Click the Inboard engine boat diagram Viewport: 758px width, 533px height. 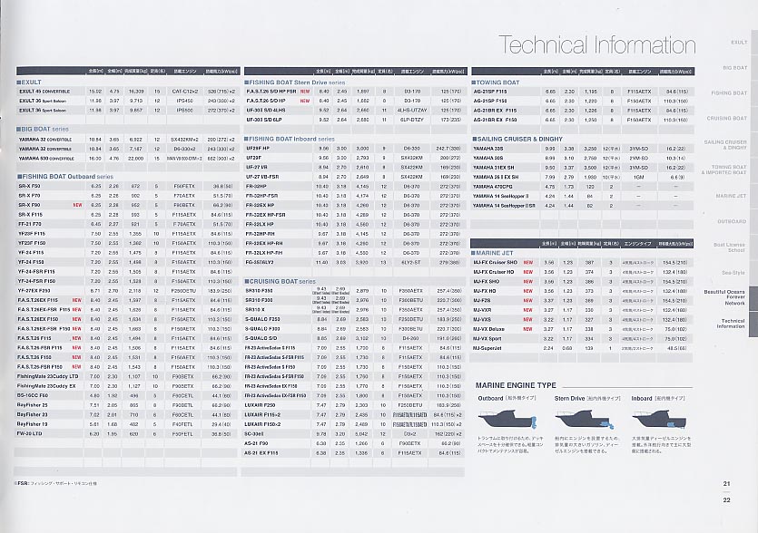coord(661,419)
